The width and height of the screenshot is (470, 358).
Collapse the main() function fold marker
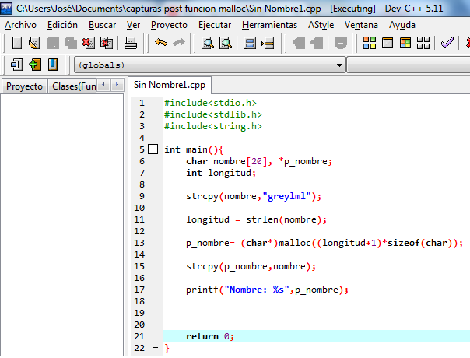(153, 149)
